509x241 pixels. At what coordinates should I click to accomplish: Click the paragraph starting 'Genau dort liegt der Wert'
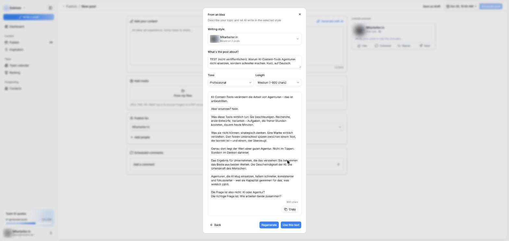tap(253, 151)
